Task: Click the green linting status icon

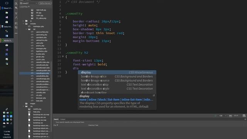Action: 215,116
